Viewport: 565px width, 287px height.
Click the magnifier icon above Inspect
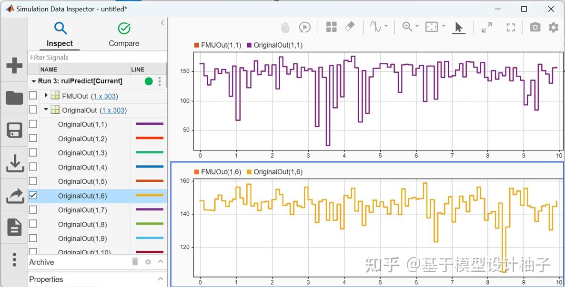click(60, 28)
